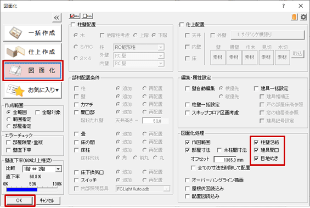
Task: Enable オーバーハングライン描画 checkbox
Action: [x=187, y=180]
